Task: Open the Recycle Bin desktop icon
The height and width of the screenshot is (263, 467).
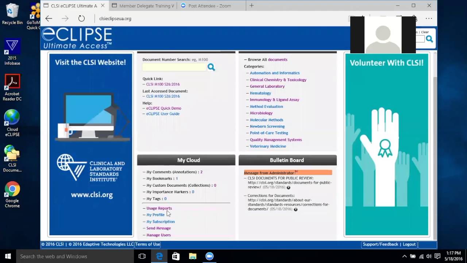Action: click(x=12, y=14)
